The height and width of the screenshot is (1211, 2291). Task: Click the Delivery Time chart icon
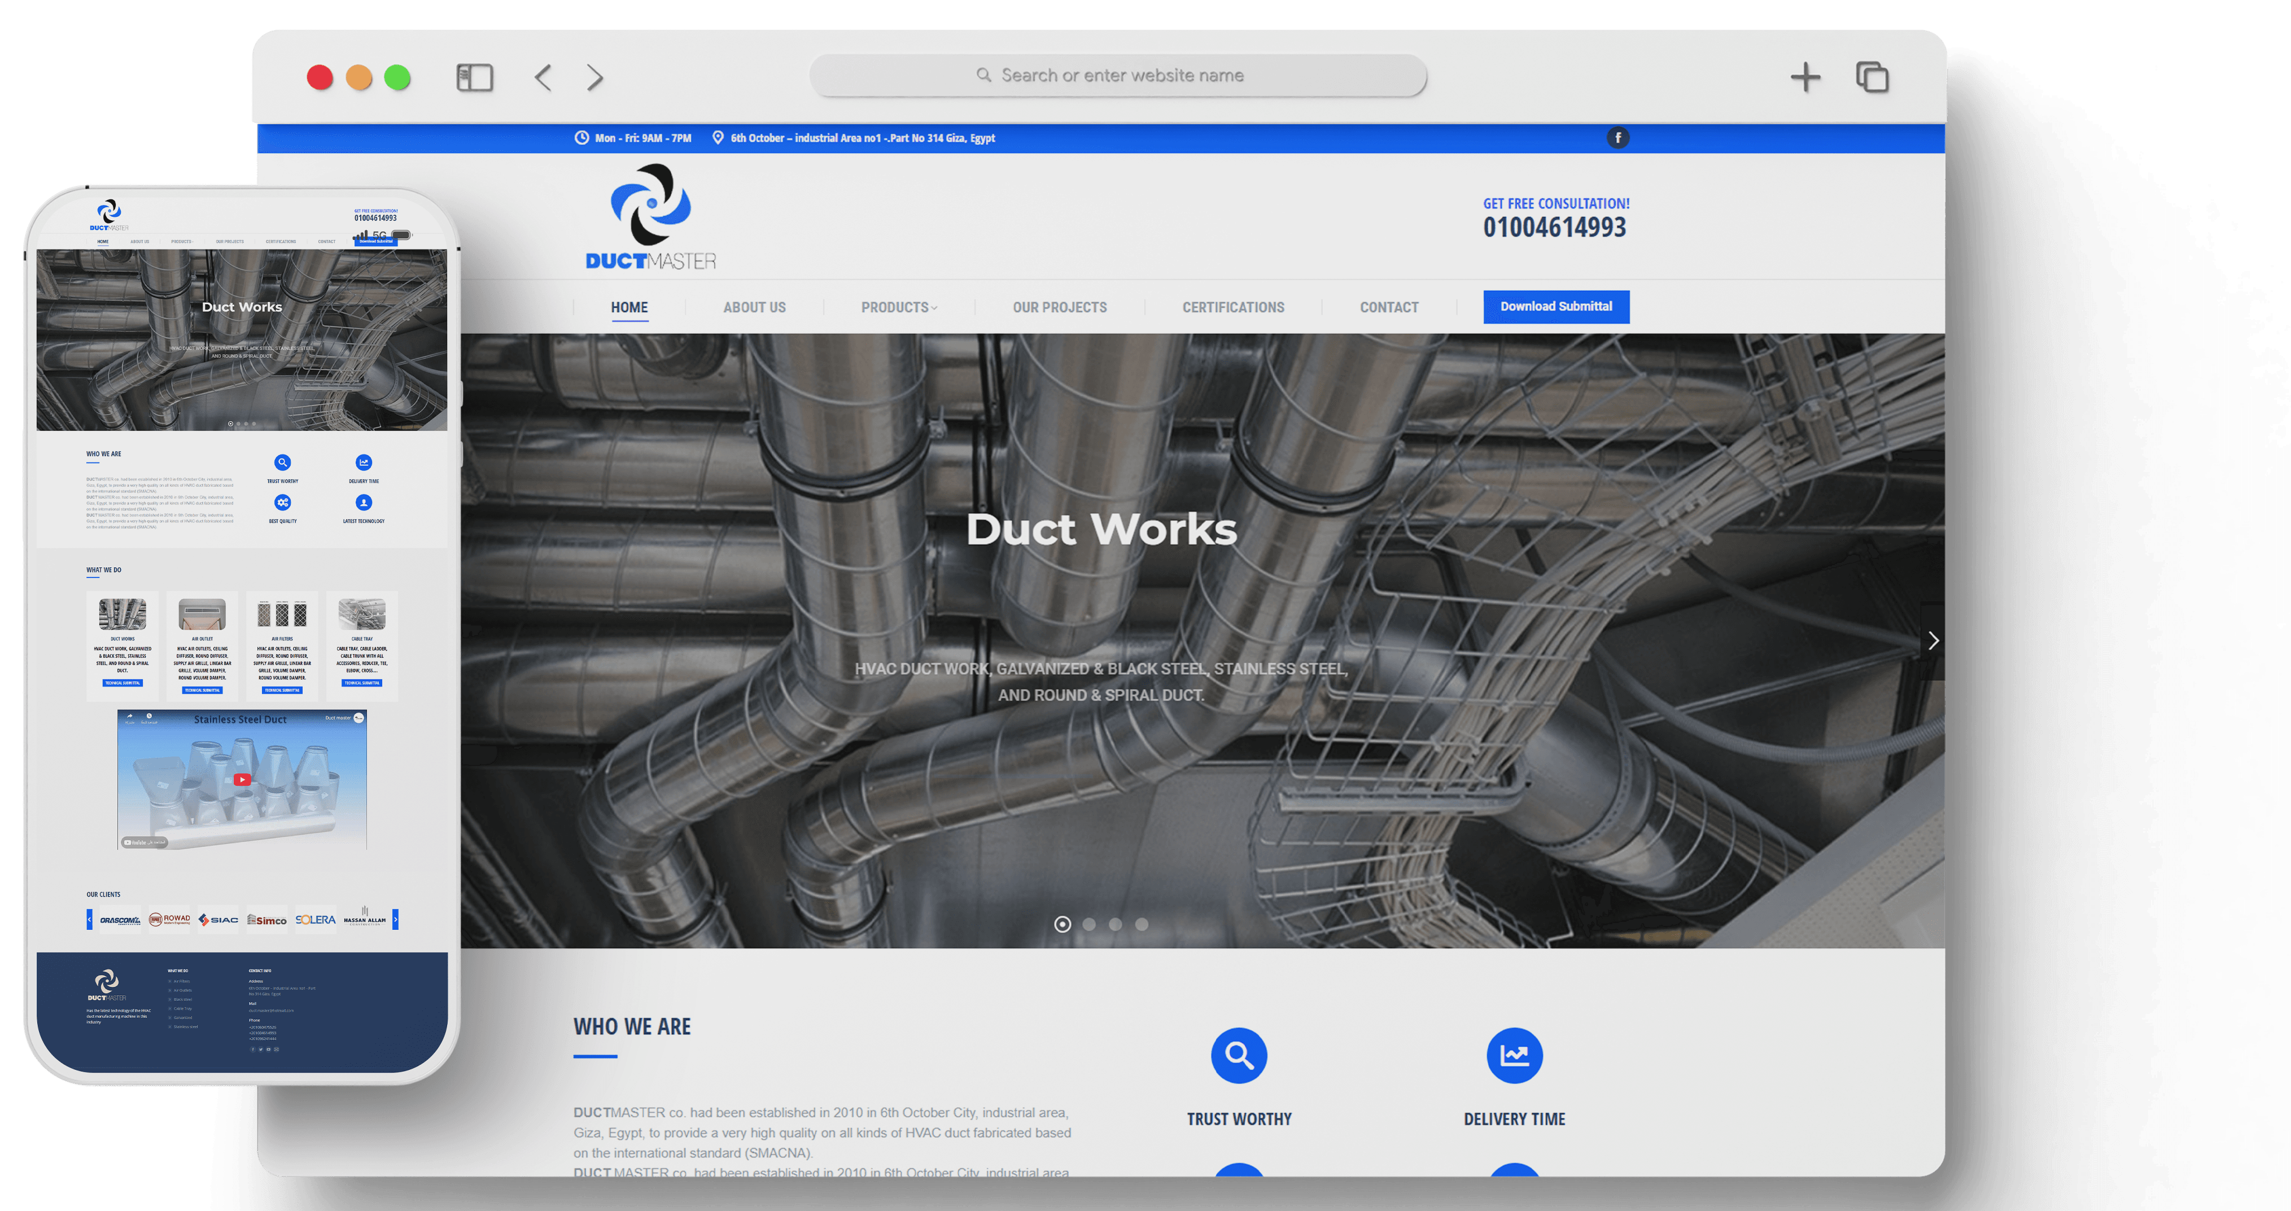[x=1514, y=1055]
